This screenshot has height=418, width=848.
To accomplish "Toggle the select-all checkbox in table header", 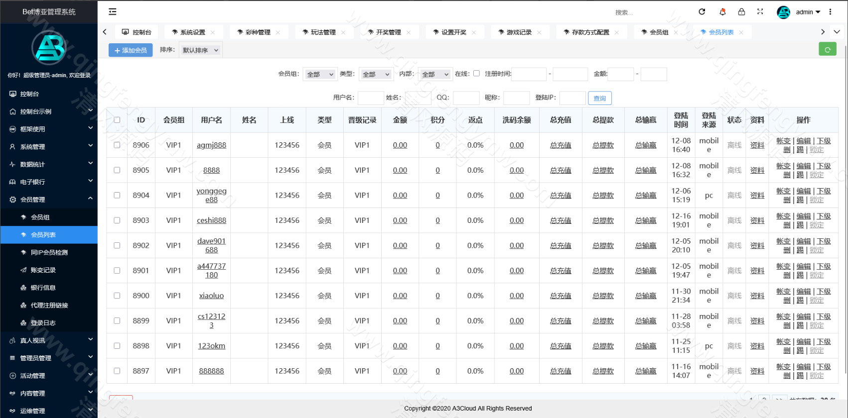I will 117,120.
